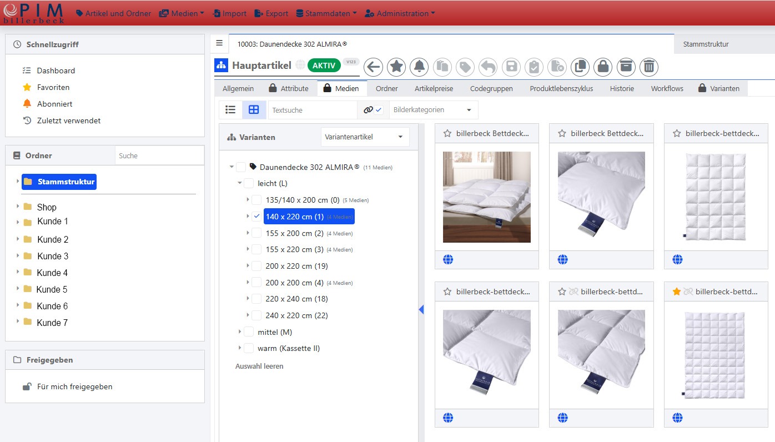
Task: Click the undo arrow toolbar icon
Action: 488,67
